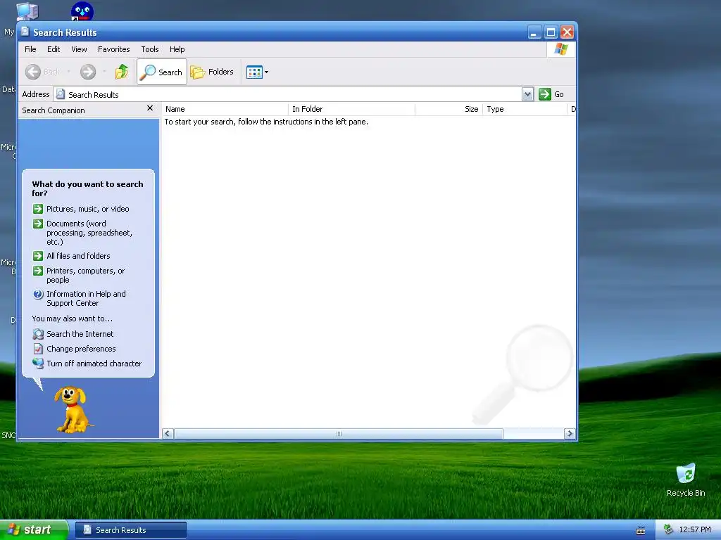Screen dimensions: 721x540
Task: Open the Help menu
Action: click(x=177, y=49)
